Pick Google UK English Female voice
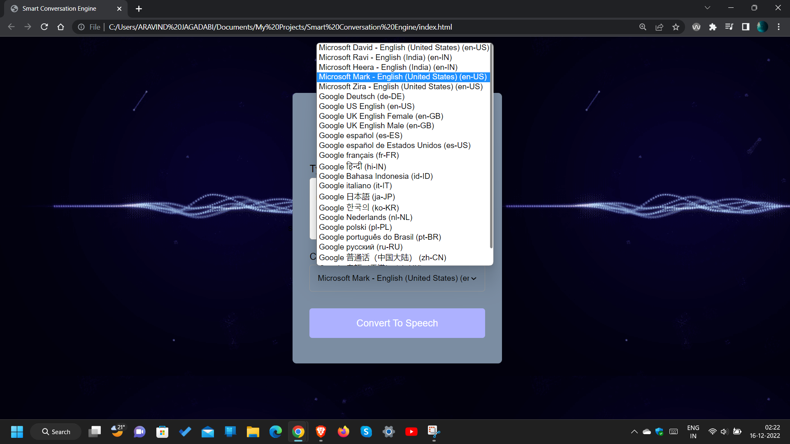The image size is (790, 444). click(381, 116)
